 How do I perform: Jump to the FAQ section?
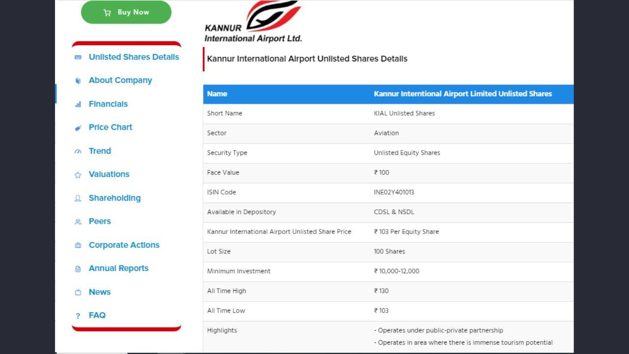(97, 315)
